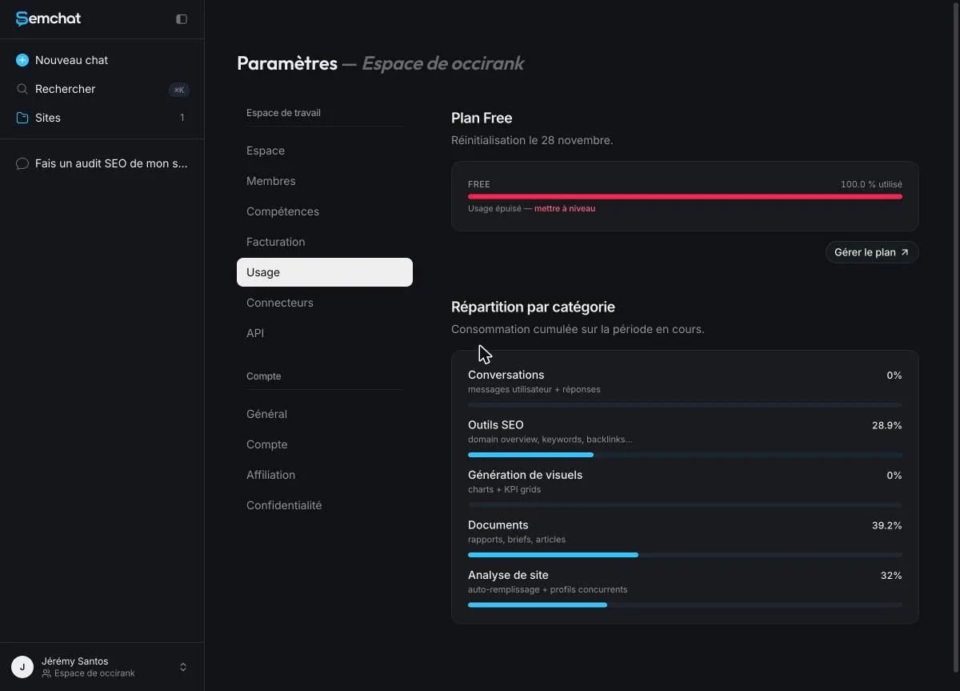Click 'Conversations' category label
The height and width of the screenshot is (691, 960).
tap(506, 375)
